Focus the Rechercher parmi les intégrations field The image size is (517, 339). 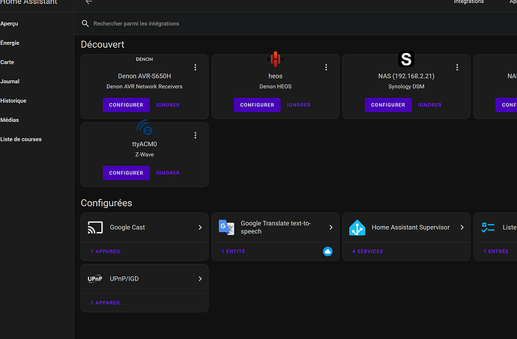(x=297, y=23)
